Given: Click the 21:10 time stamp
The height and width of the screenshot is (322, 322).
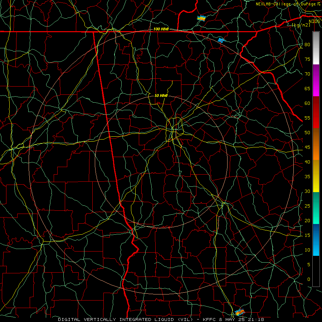Looking at the screenshot, I should coord(257,319).
